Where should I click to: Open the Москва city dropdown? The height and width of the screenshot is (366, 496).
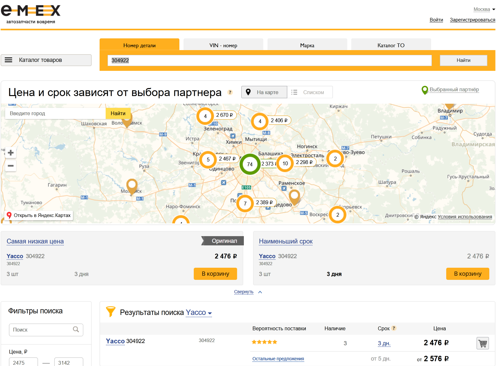pos(484,9)
